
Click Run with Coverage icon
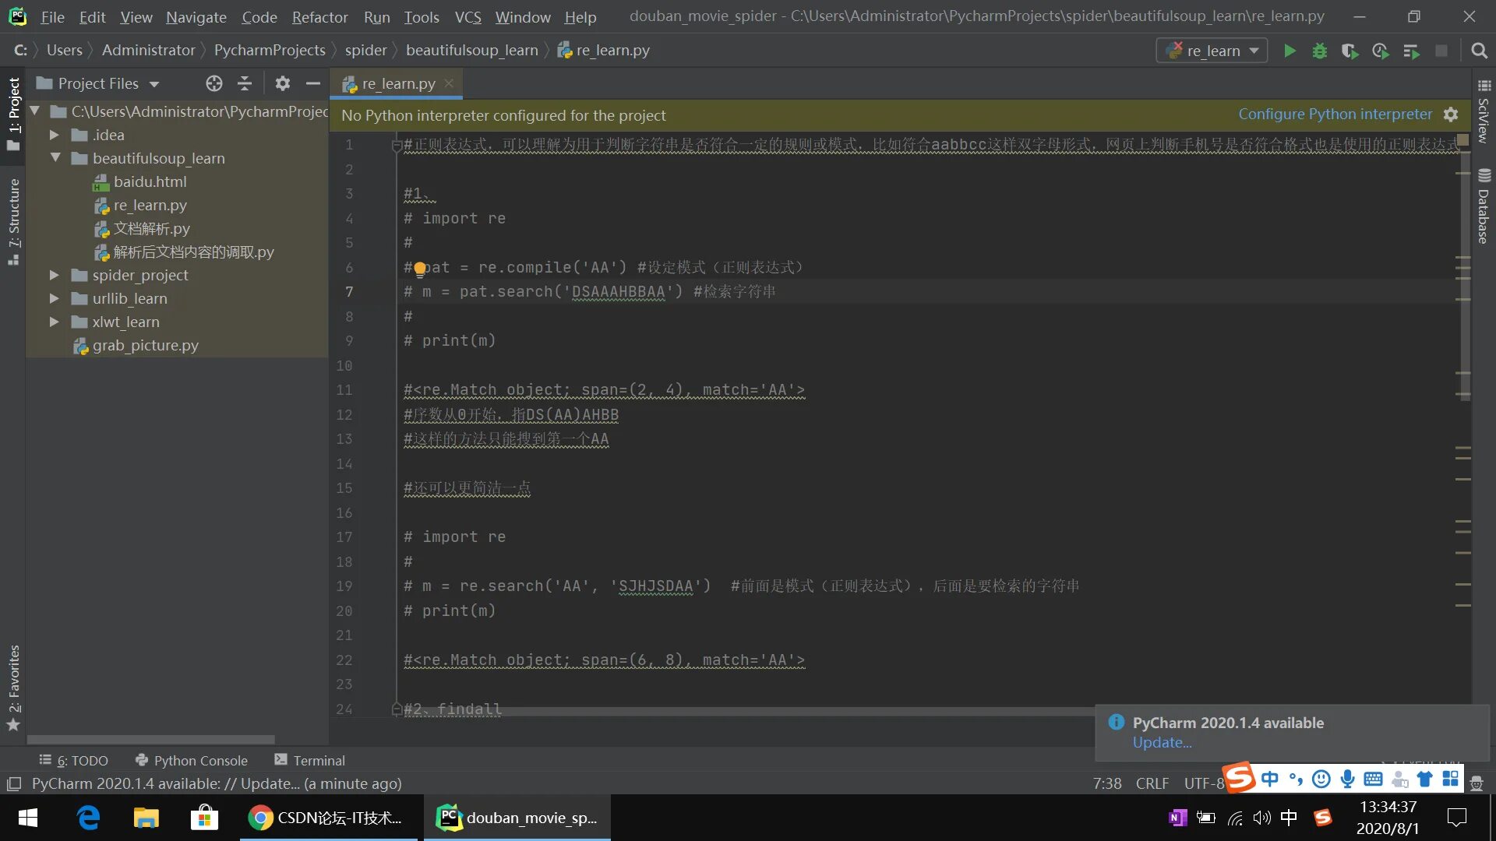pos(1350,51)
